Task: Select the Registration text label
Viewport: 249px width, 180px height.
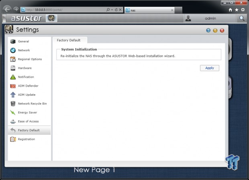Action: [x=27, y=139]
